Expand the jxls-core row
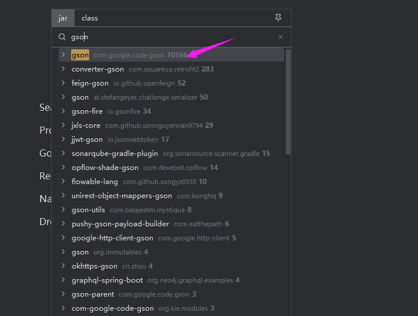This screenshot has width=418, height=316. (x=63, y=125)
